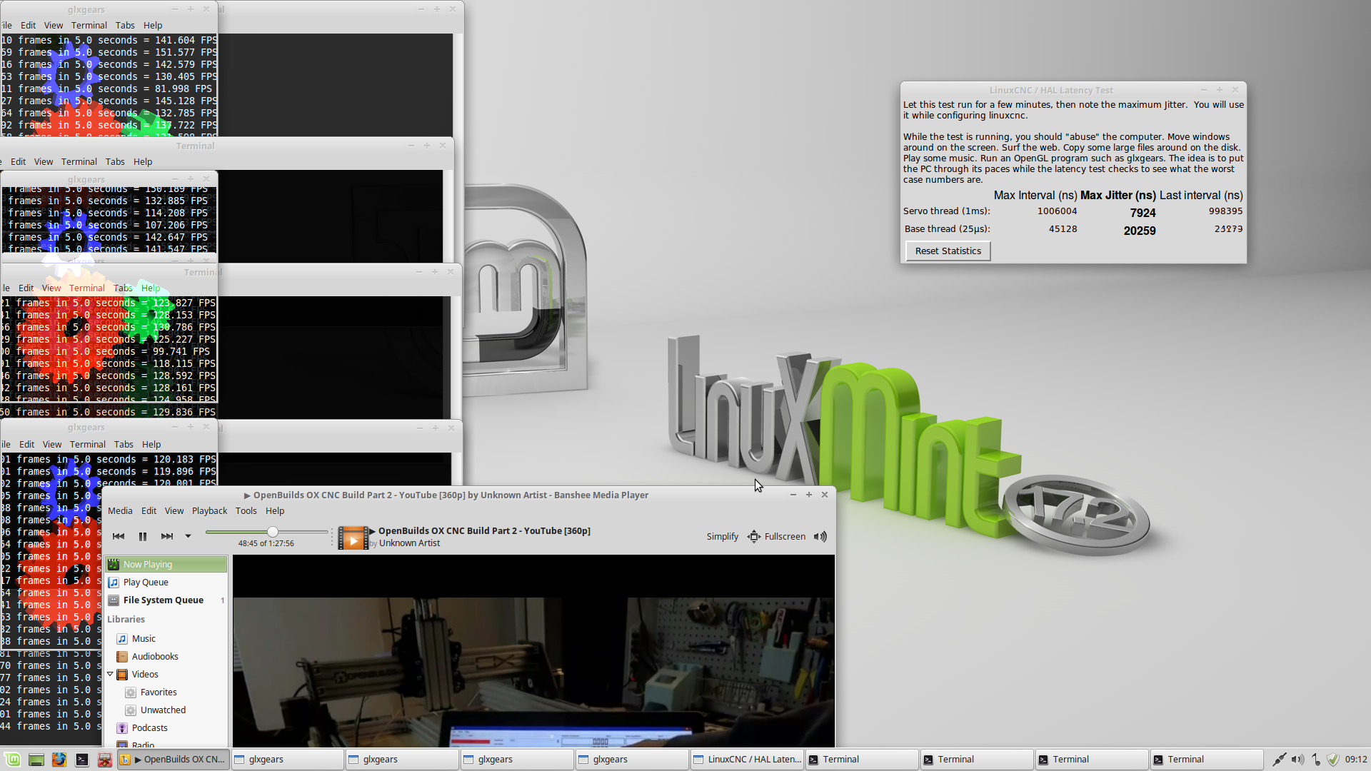
Task: Skip to next track in Banshee
Action: click(x=166, y=536)
